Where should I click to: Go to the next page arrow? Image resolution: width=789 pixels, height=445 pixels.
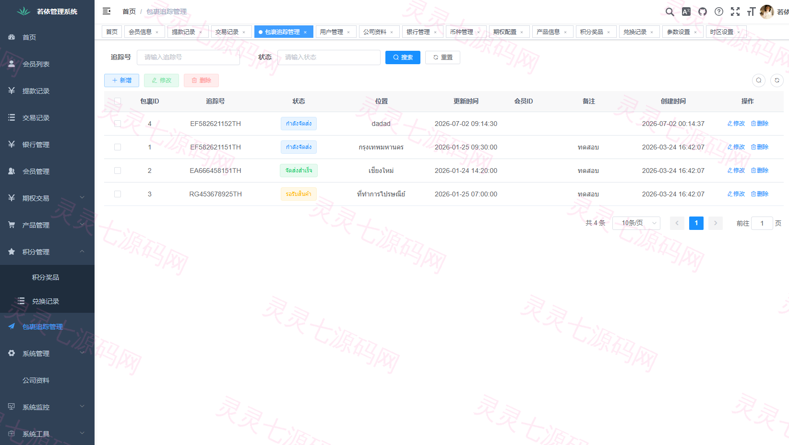[x=716, y=223]
